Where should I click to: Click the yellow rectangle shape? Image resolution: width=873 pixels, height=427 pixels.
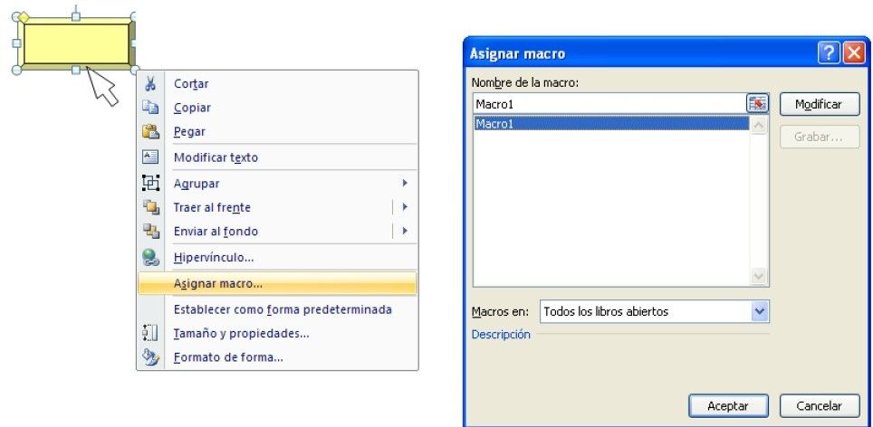[76, 43]
